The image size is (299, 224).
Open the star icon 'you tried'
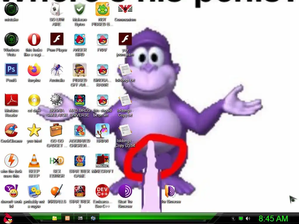[34, 130]
